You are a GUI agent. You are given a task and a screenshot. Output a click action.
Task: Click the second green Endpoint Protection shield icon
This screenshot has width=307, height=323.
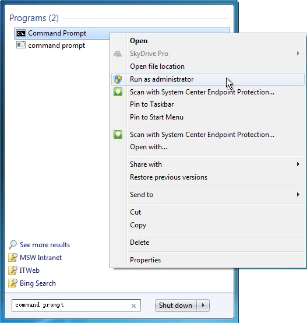pyautogui.click(x=118, y=135)
